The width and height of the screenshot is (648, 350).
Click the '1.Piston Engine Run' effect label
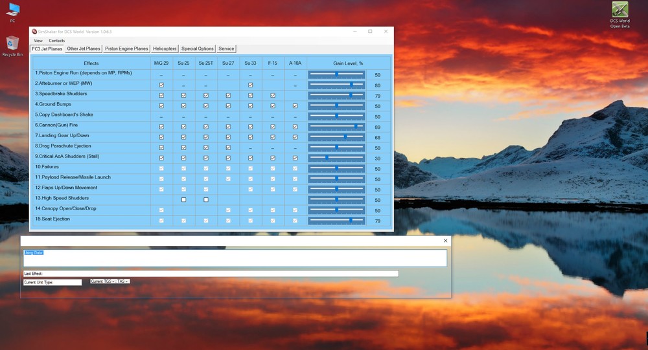point(84,72)
